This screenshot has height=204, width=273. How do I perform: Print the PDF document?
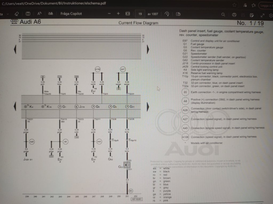point(234,15)
